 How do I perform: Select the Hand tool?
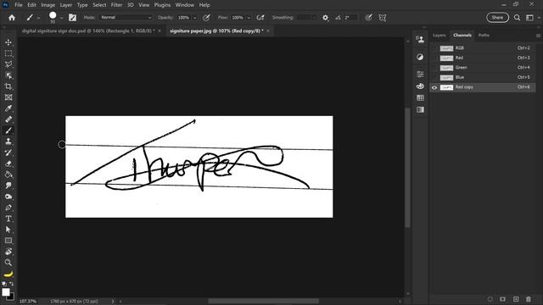point(8,252)
